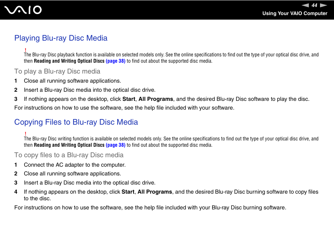Select second Reading and Writing Optical Discs bold text
Screen dimensions: 334x236
(x=69, y=145)
